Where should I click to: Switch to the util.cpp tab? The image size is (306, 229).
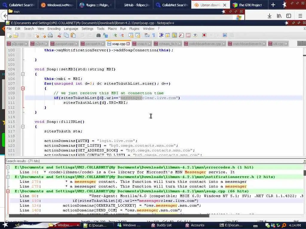pos(278,44)
